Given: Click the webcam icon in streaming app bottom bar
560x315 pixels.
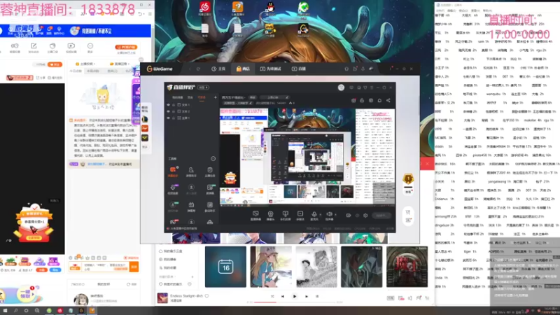Looking at the screenshot, I should (x=270, y=214).
